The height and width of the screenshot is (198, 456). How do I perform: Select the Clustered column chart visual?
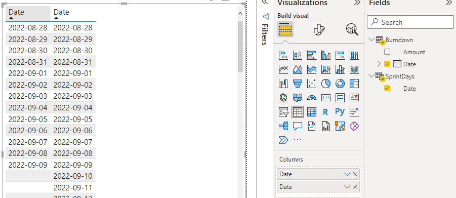coord(326,55)
